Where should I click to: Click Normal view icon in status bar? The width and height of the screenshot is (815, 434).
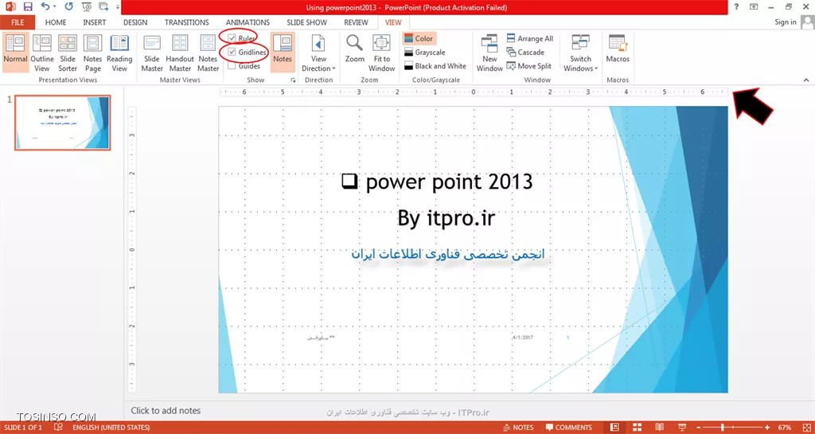pyautogui.click(x=615, y=428)
